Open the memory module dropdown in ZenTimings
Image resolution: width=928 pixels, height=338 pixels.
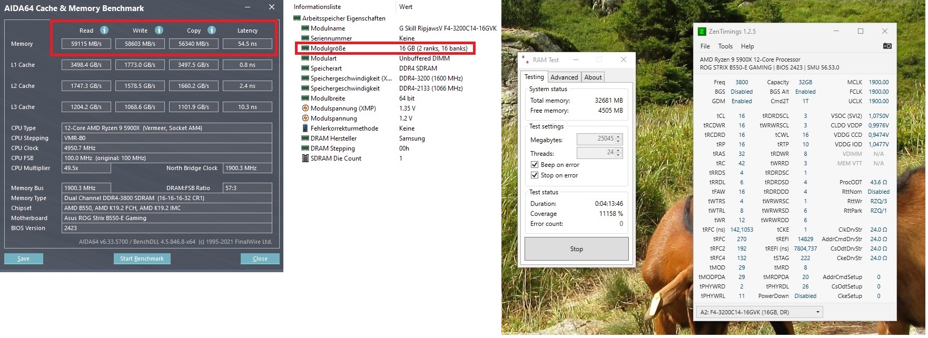[759, 312]
